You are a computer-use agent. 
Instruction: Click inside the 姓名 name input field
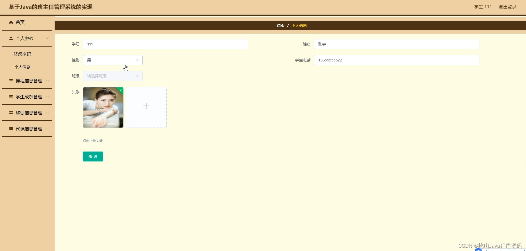[x=396, y=44]
